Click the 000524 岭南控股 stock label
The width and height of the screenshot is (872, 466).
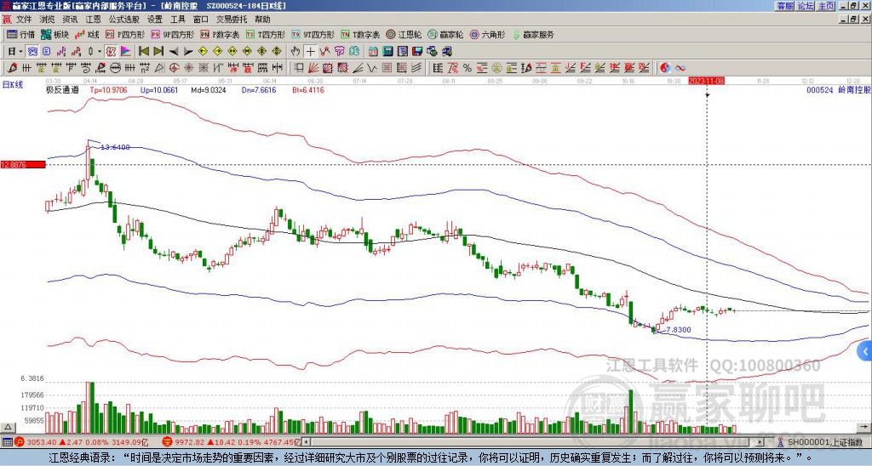(x=838, y=89)
